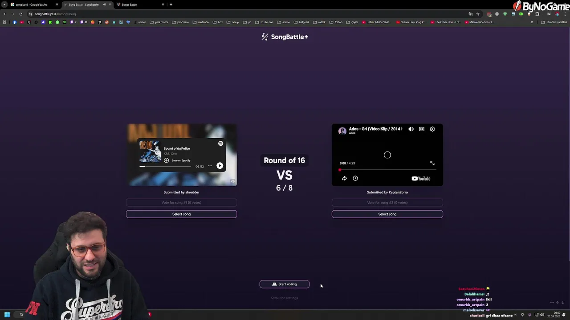Toggle YouTube closed captions
The width and height of the screenshot is (570, 320).
(422, 129)
